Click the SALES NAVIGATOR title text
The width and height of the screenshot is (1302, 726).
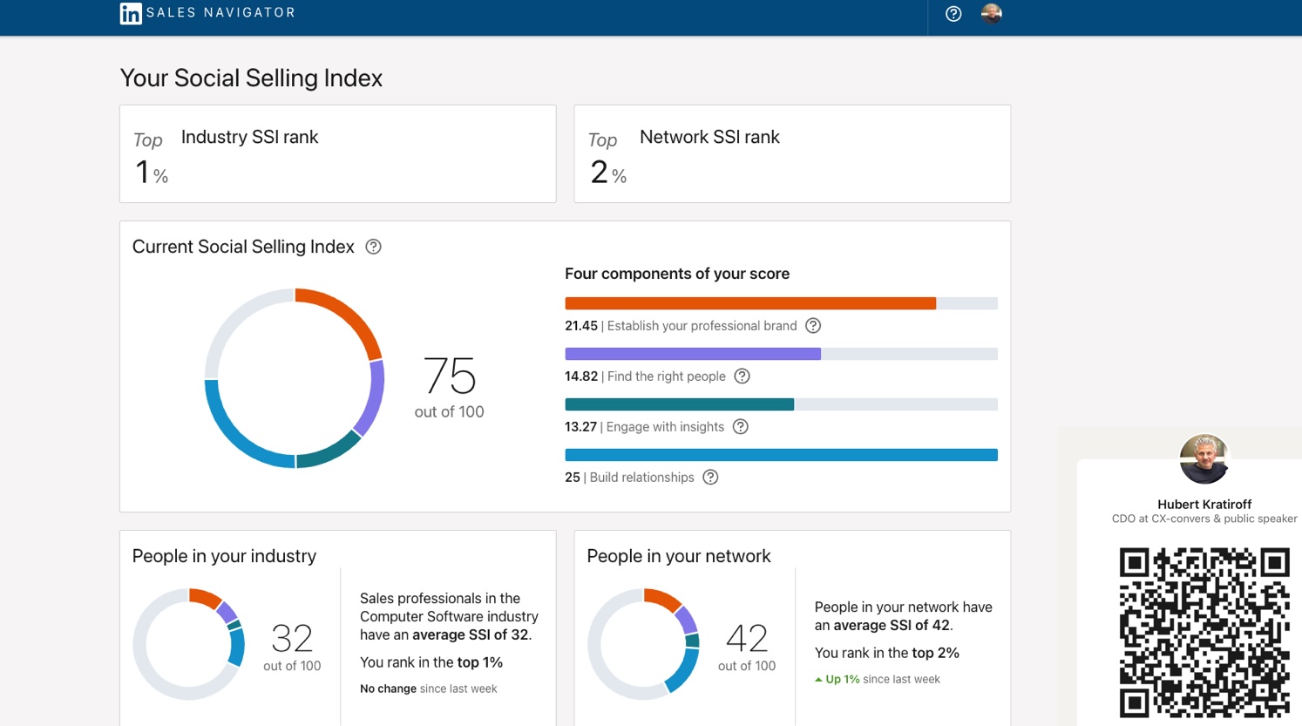[221, 13]
